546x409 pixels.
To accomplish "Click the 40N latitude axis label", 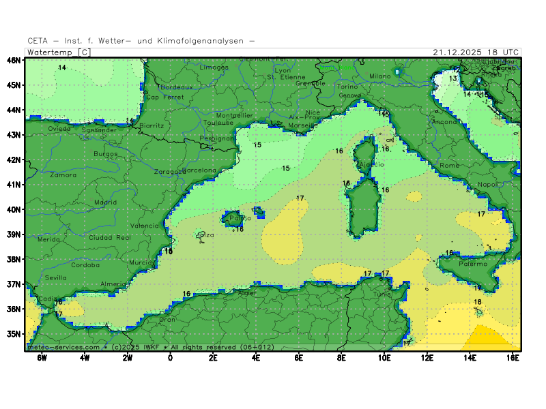I will click(14, 209).
